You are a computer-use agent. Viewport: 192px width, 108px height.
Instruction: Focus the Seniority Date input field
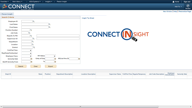26,59
